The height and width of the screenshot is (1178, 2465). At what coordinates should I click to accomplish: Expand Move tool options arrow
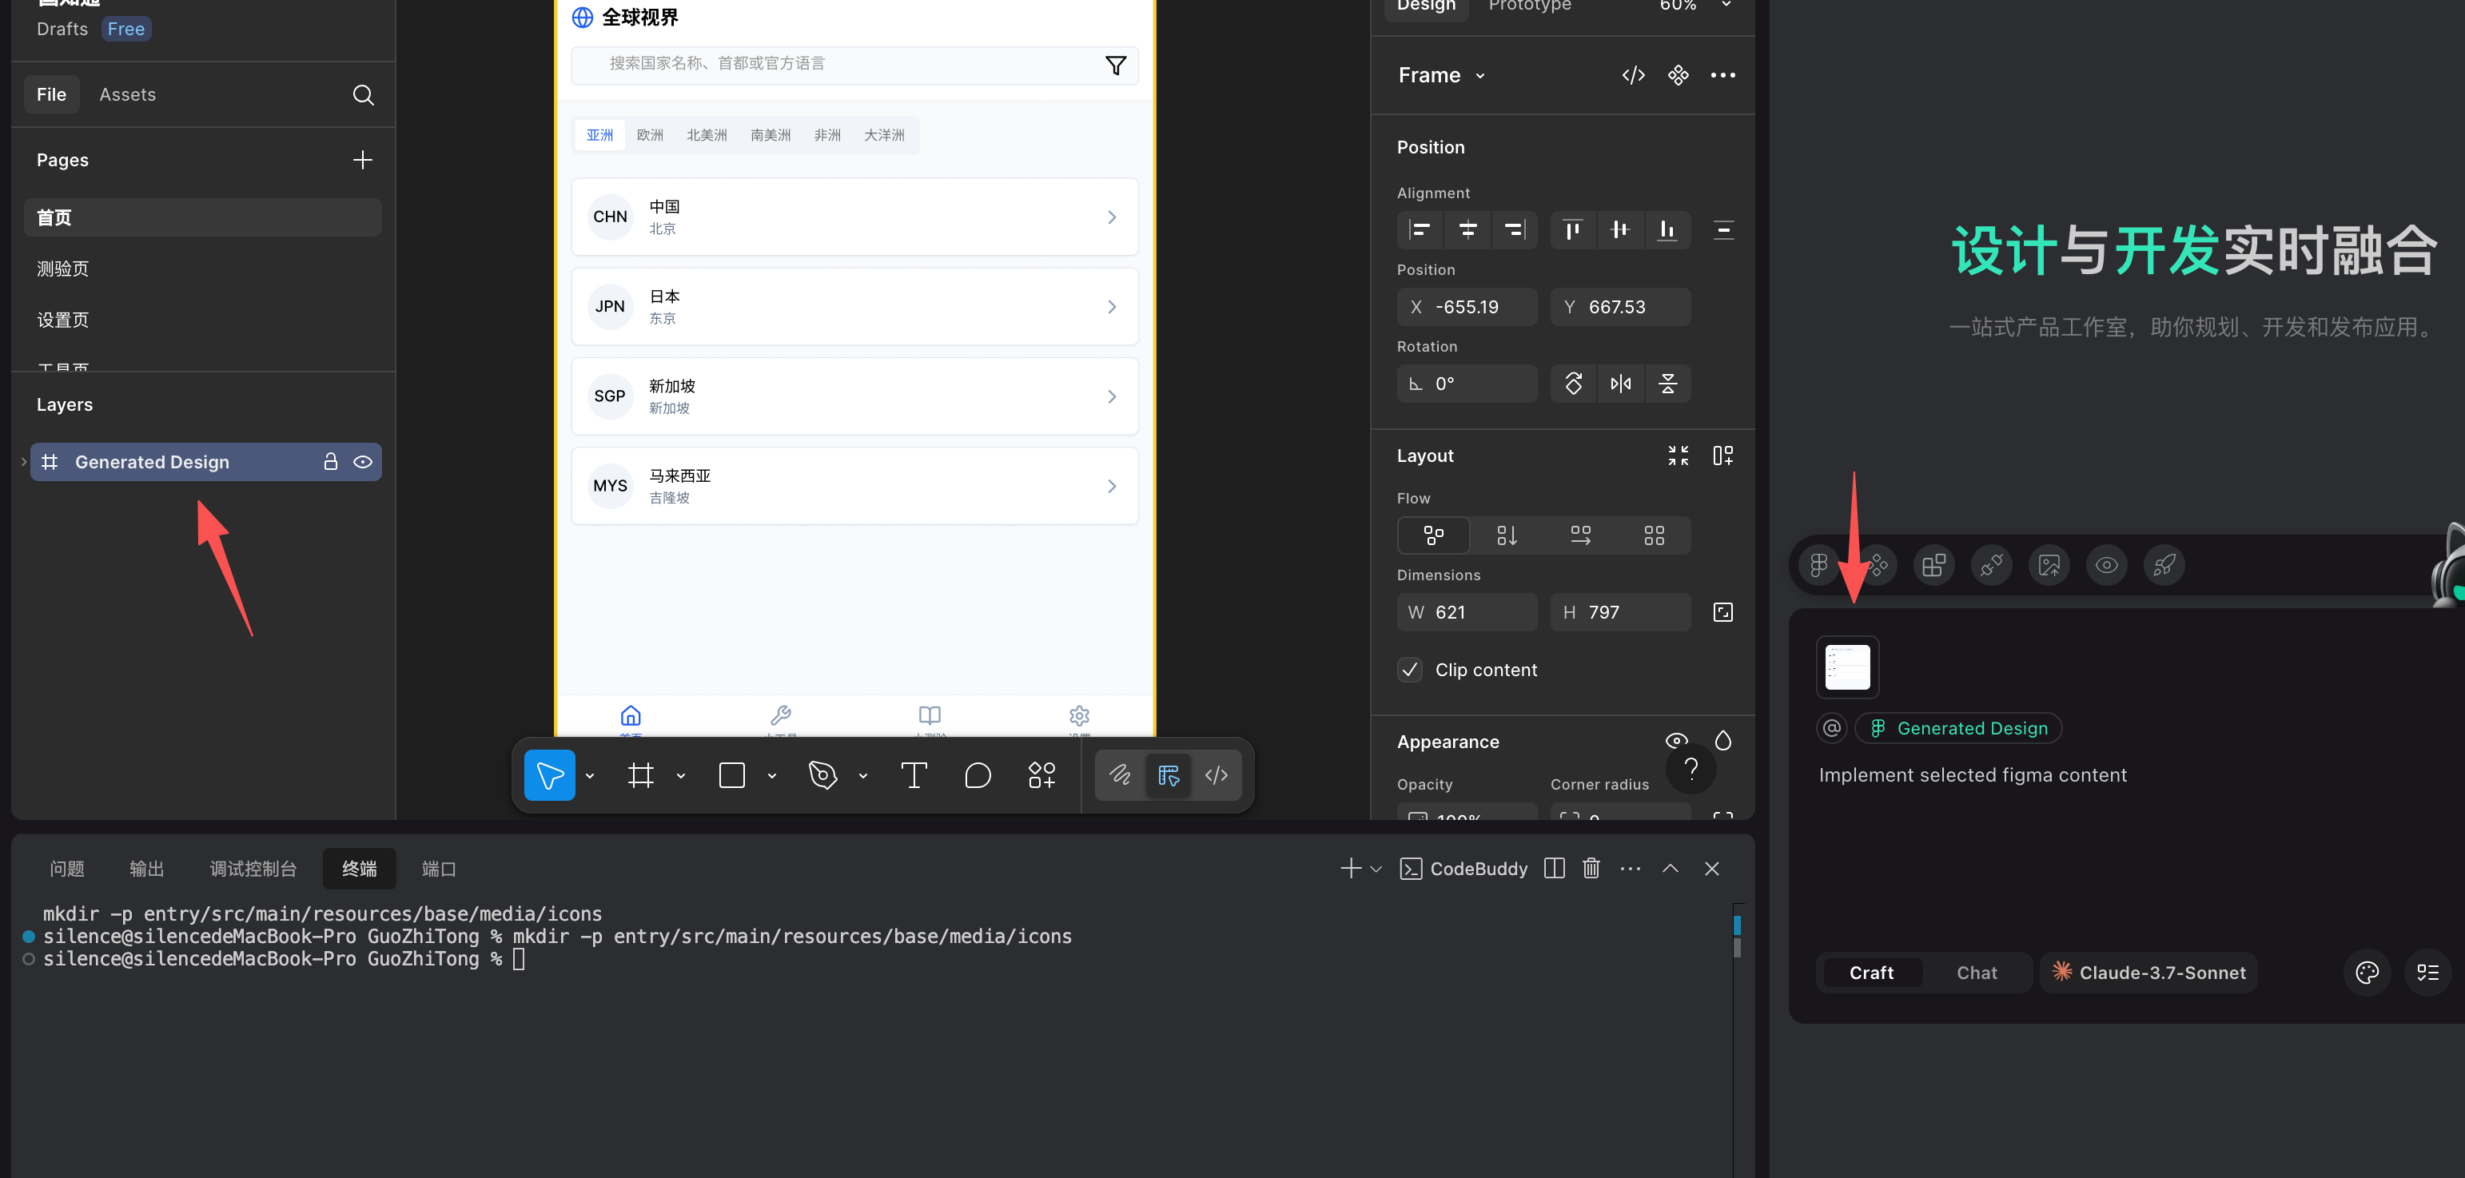coord(589,776)
